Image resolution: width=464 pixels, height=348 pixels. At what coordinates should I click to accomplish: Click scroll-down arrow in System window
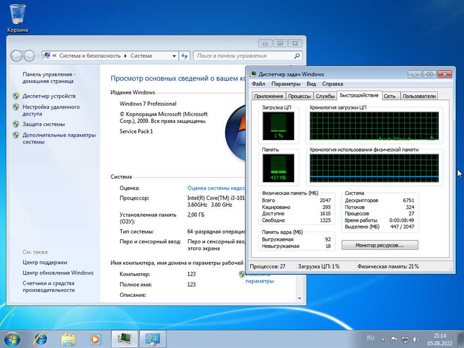300,299
